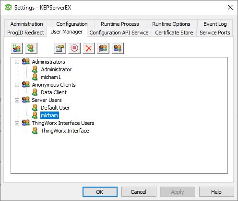
Task: Click the New User toolbar icon
Action: 31,48
